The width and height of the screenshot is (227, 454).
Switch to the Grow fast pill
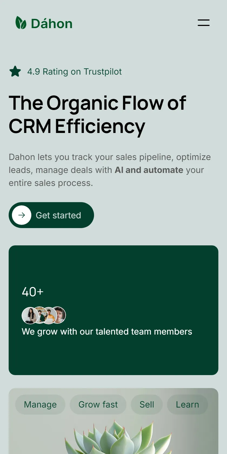click(x=98, y=405)
